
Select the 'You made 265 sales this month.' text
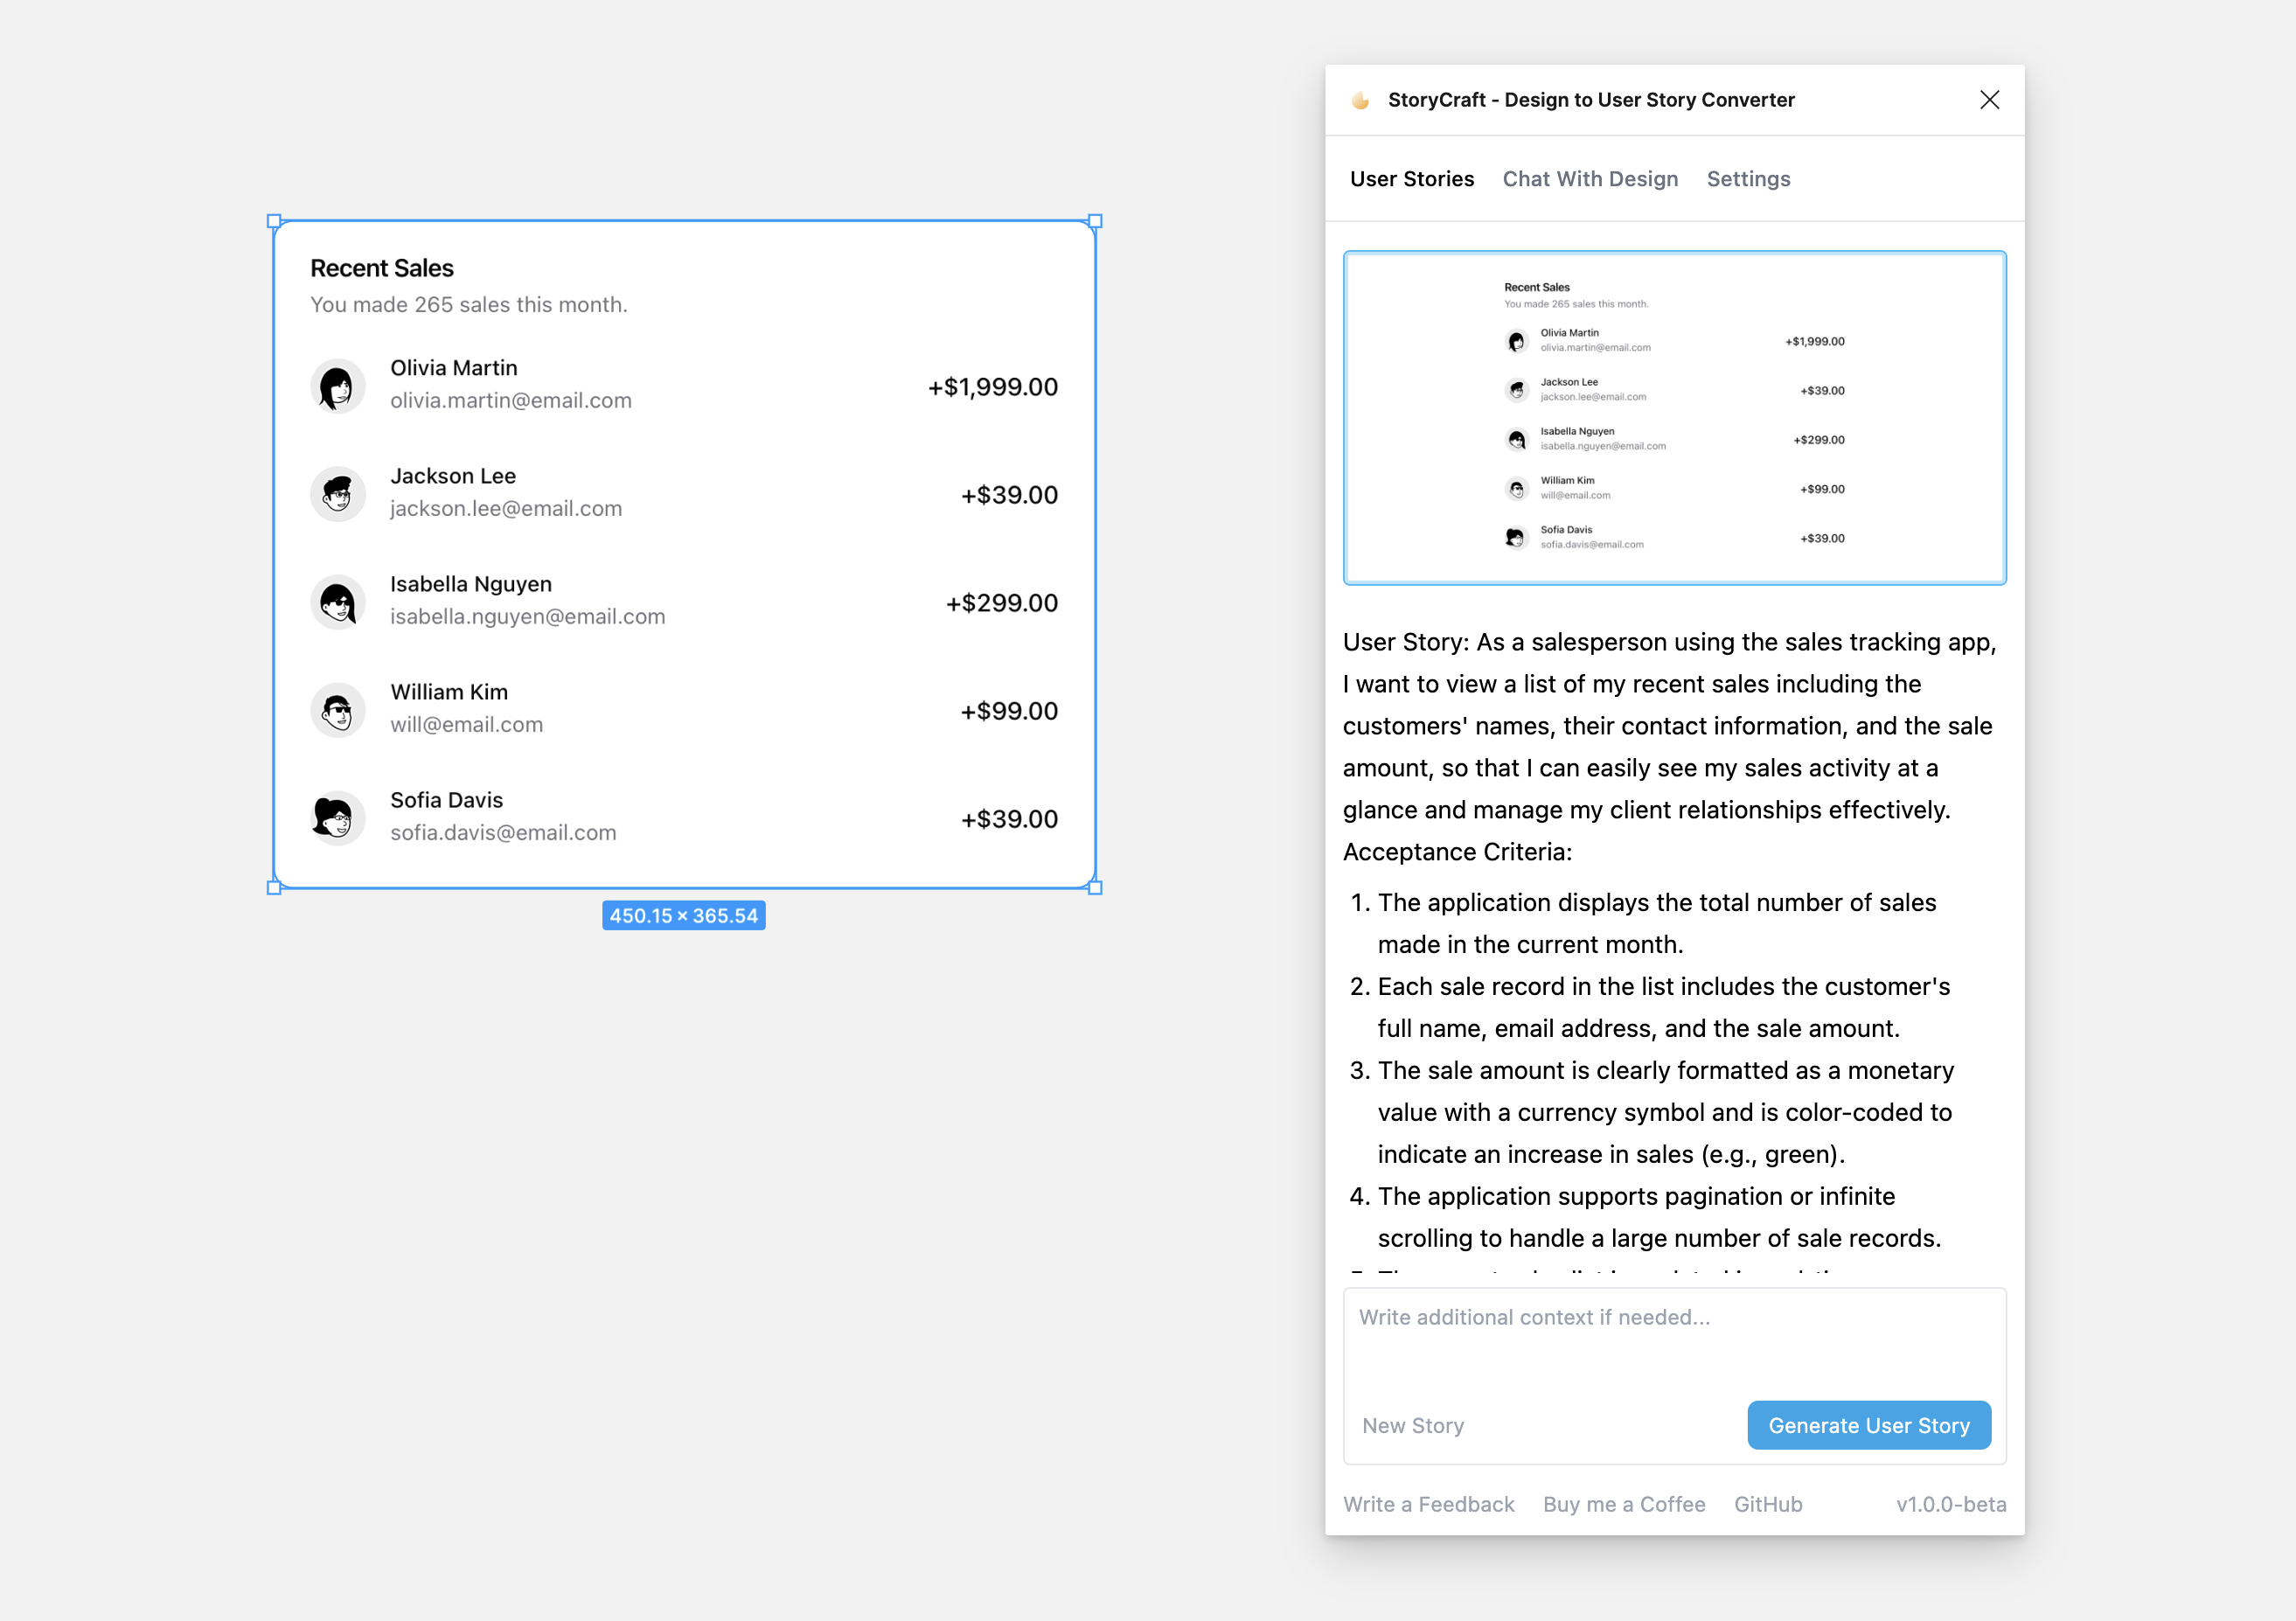tap(469, 304)
